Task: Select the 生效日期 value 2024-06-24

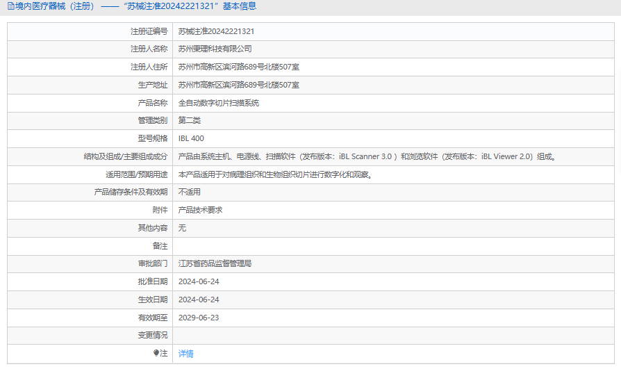Action: (199, 300)
